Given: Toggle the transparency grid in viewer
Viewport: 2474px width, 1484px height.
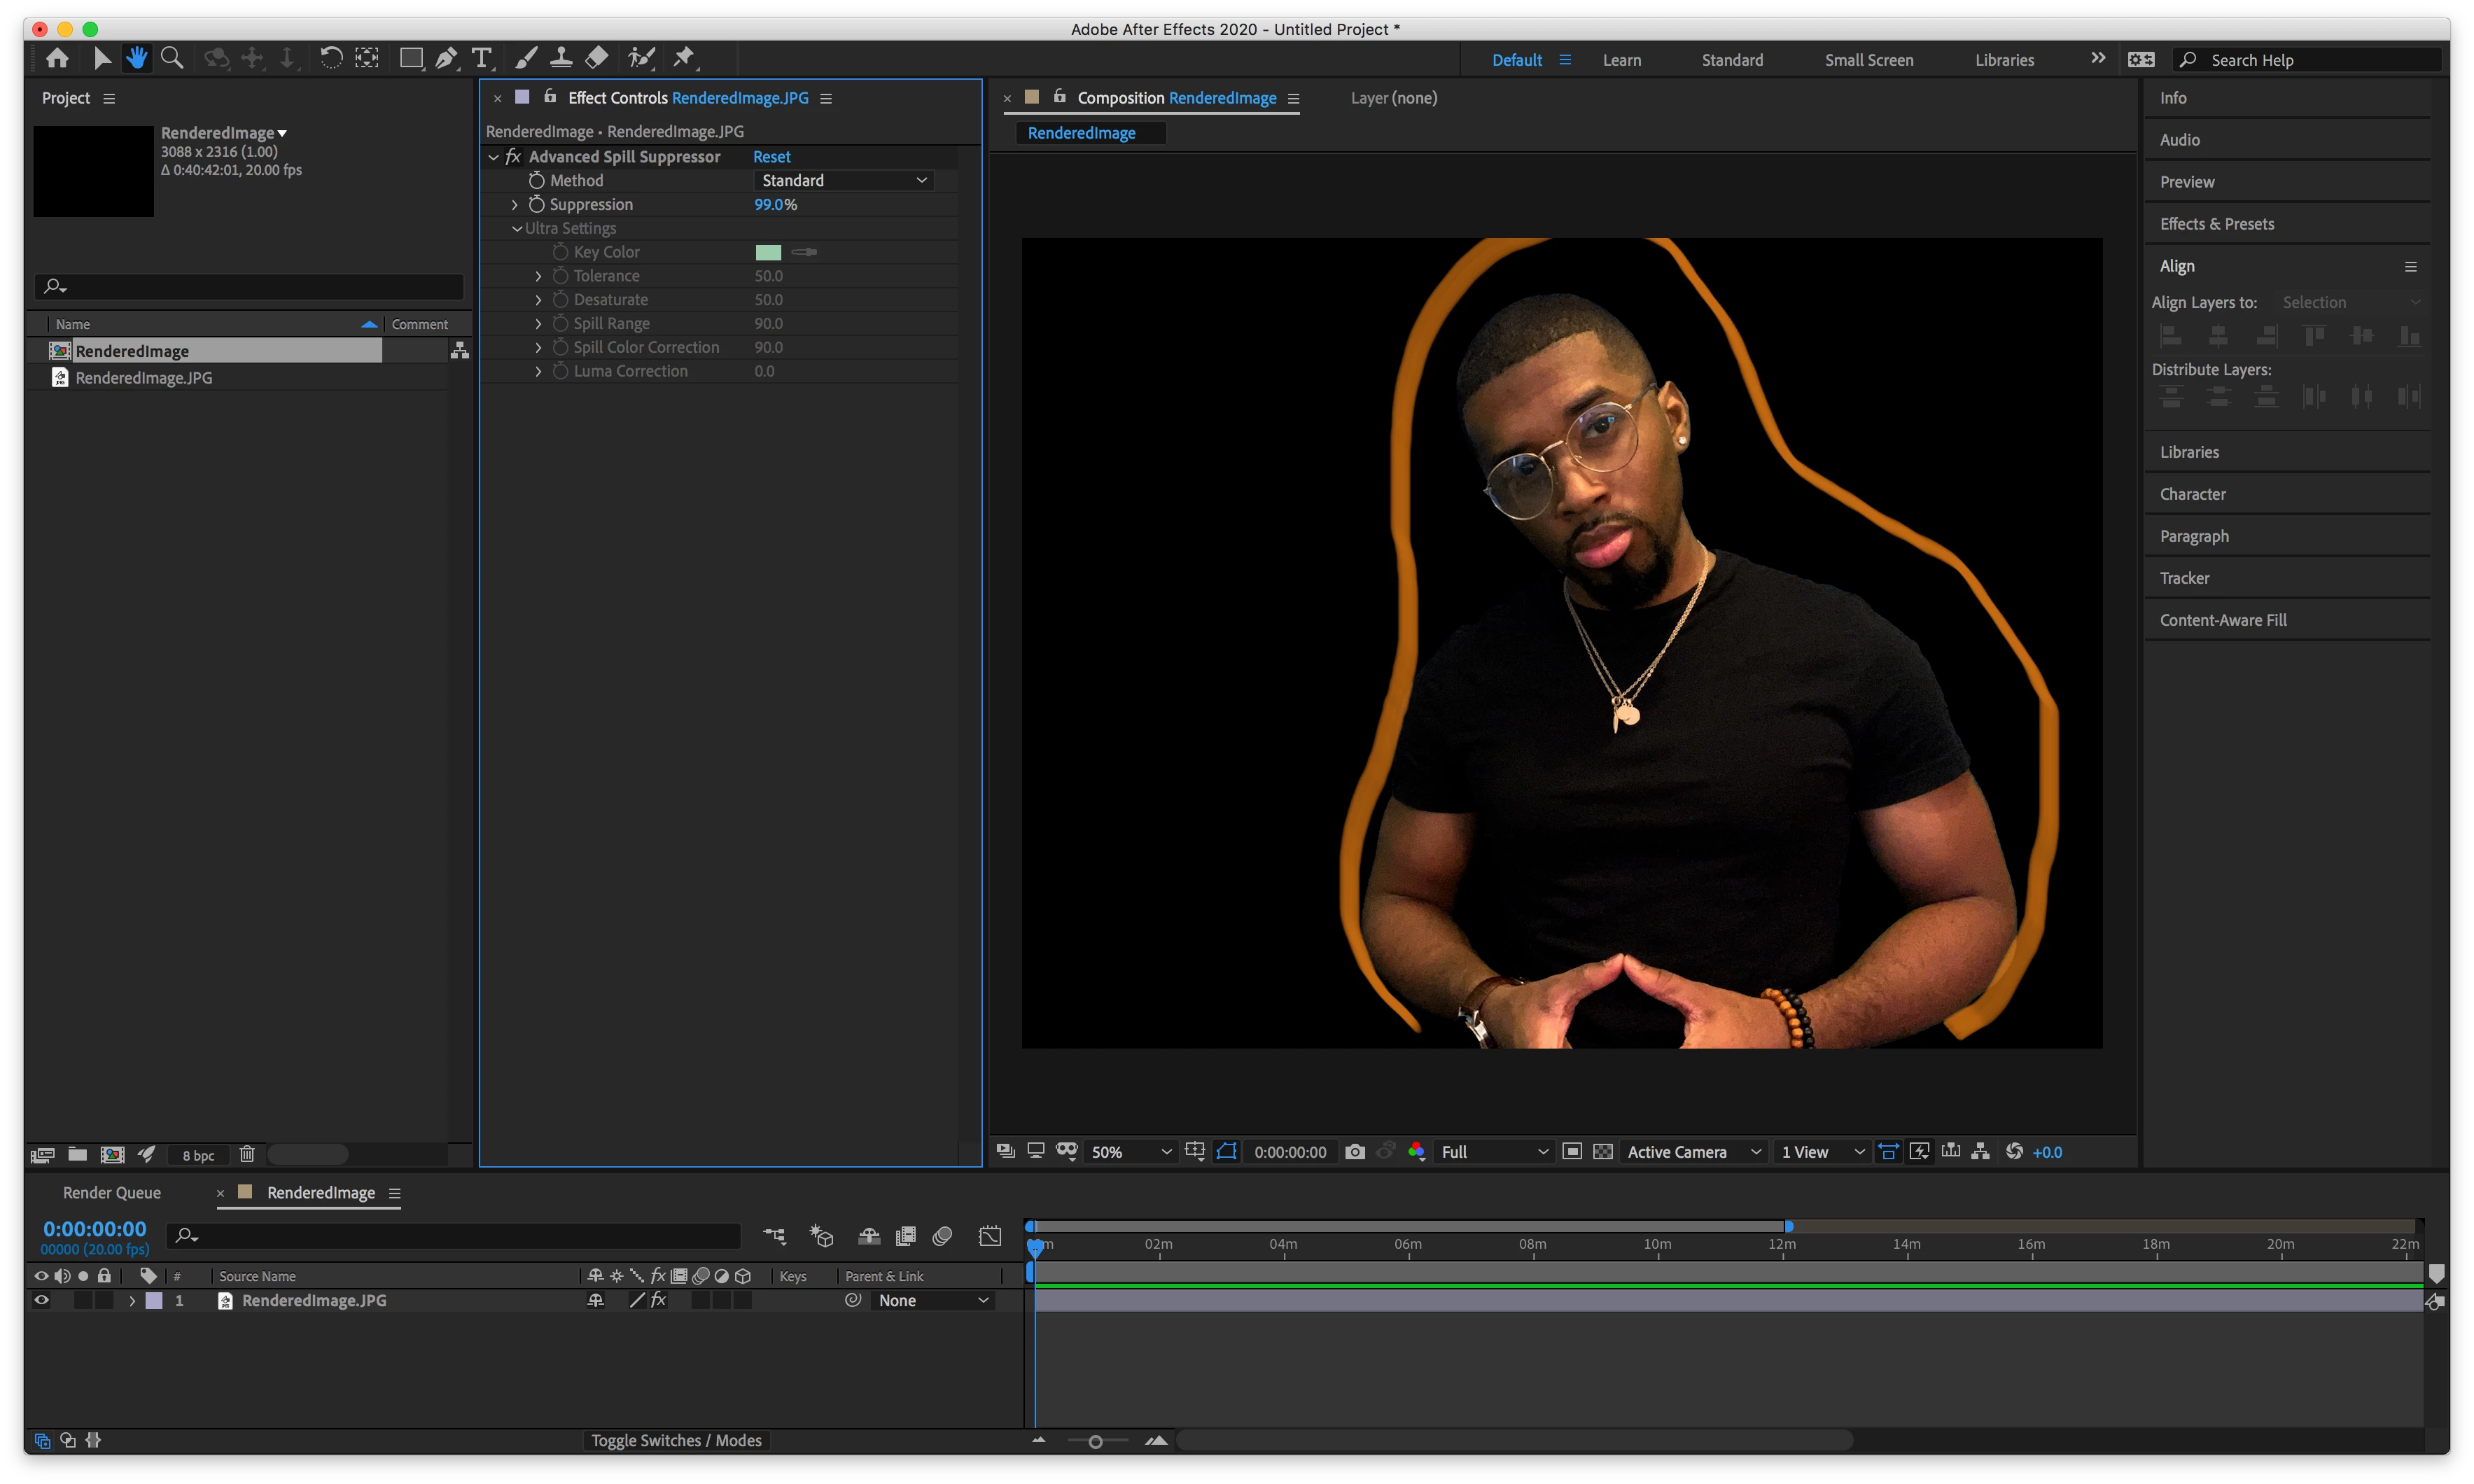Looking at the screenshot, I should tap(1603, 1152).
